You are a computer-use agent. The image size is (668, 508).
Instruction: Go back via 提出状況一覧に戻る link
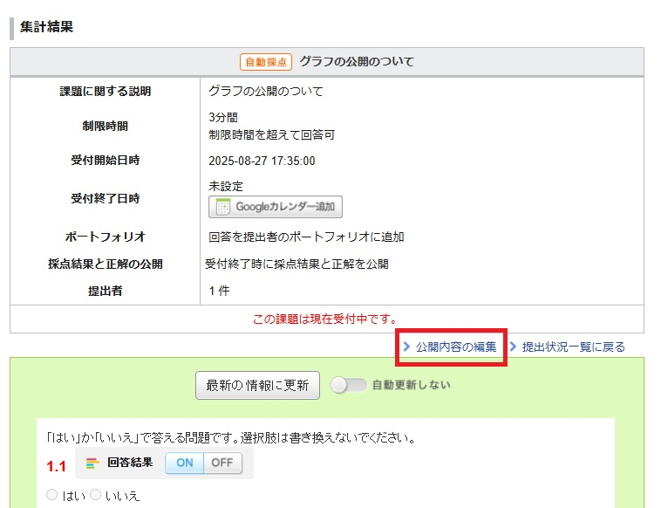click(x=573, y=347)
